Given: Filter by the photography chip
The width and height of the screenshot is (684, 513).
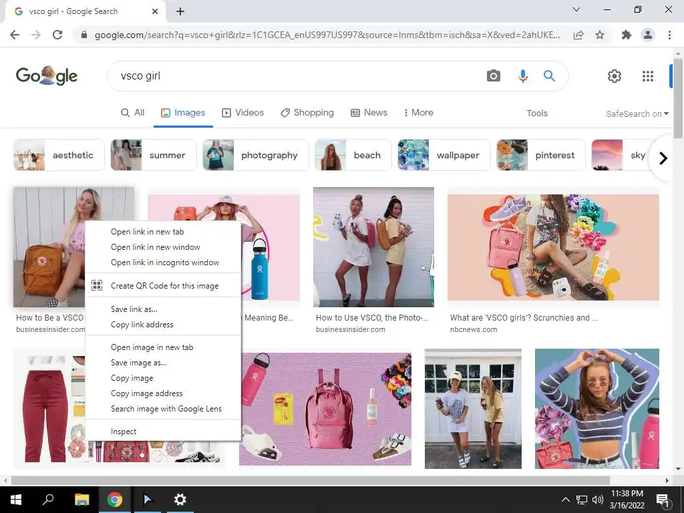Looking at the screenshot, I should (256, 155).
